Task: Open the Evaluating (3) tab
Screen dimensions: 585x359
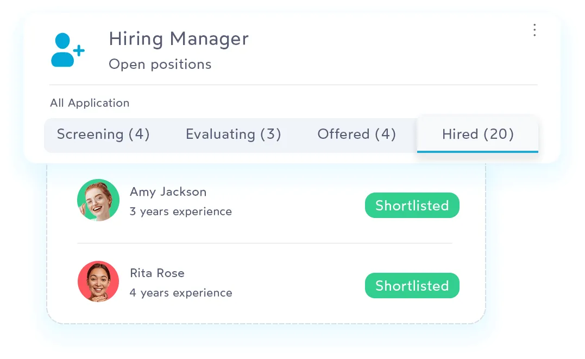Action: (233, 134)
